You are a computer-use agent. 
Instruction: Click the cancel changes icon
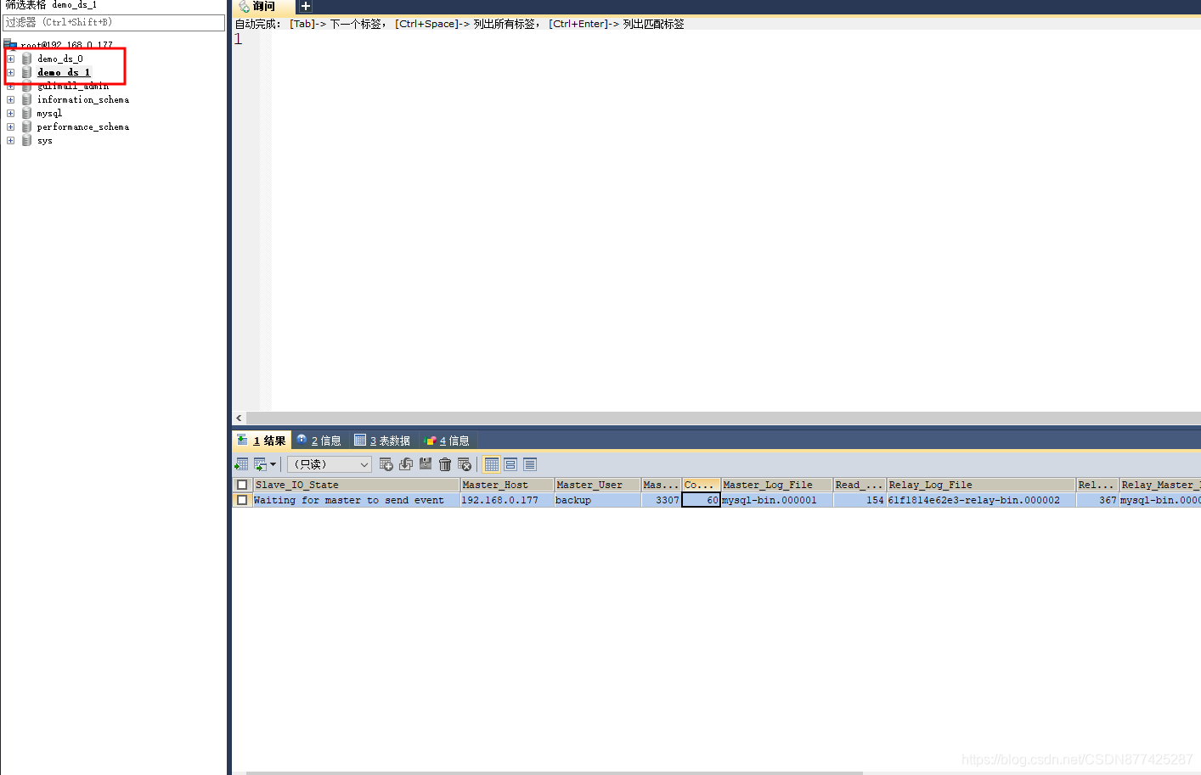pyautogui.click(x=465, y=464)
